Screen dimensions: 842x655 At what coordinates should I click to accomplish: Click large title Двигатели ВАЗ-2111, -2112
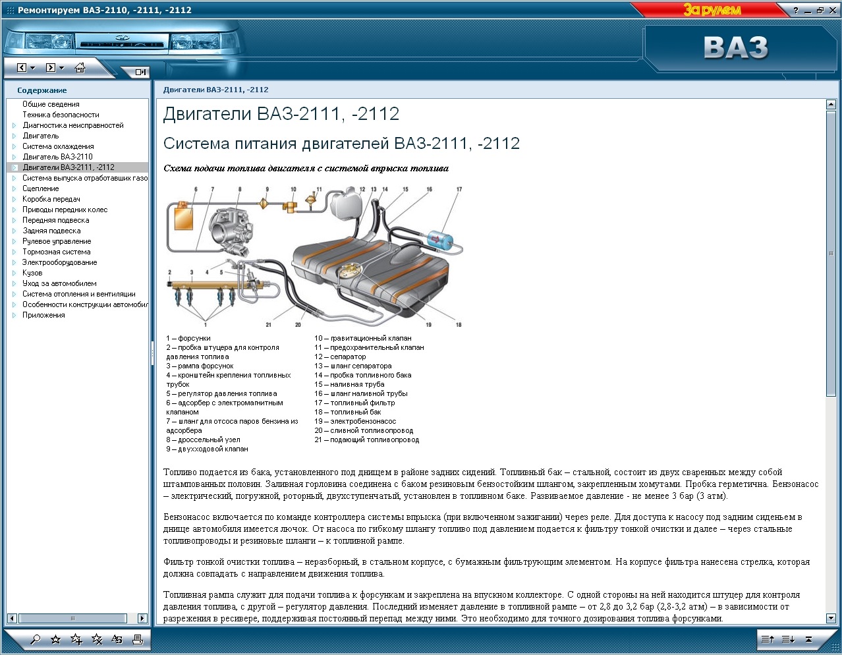tap(281, 114)
